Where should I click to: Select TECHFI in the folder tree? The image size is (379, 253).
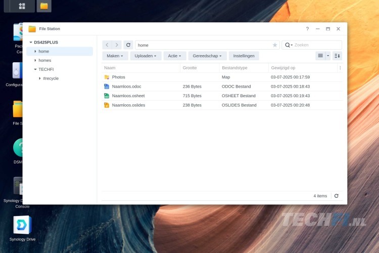click(x=46, y=69)
